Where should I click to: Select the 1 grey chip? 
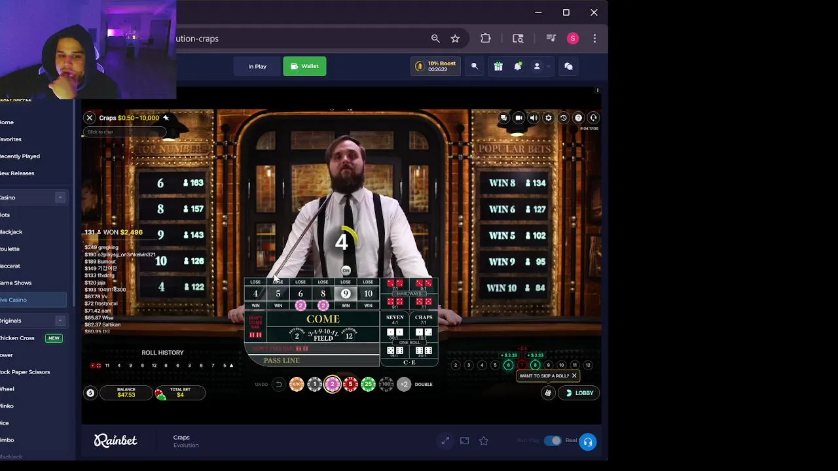pos(314,384)
